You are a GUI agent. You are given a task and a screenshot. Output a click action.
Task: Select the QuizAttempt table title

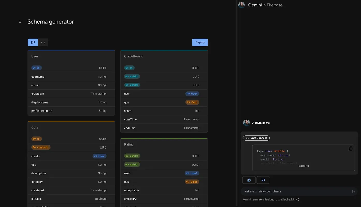pos(133,56)
